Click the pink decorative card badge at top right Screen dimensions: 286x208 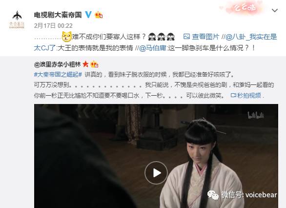coord(244,8)
